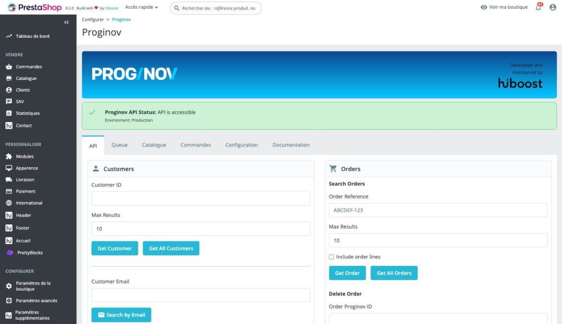562x324 pixels.
Task: Focus the Order Reference input field
Action: point(438,210)
